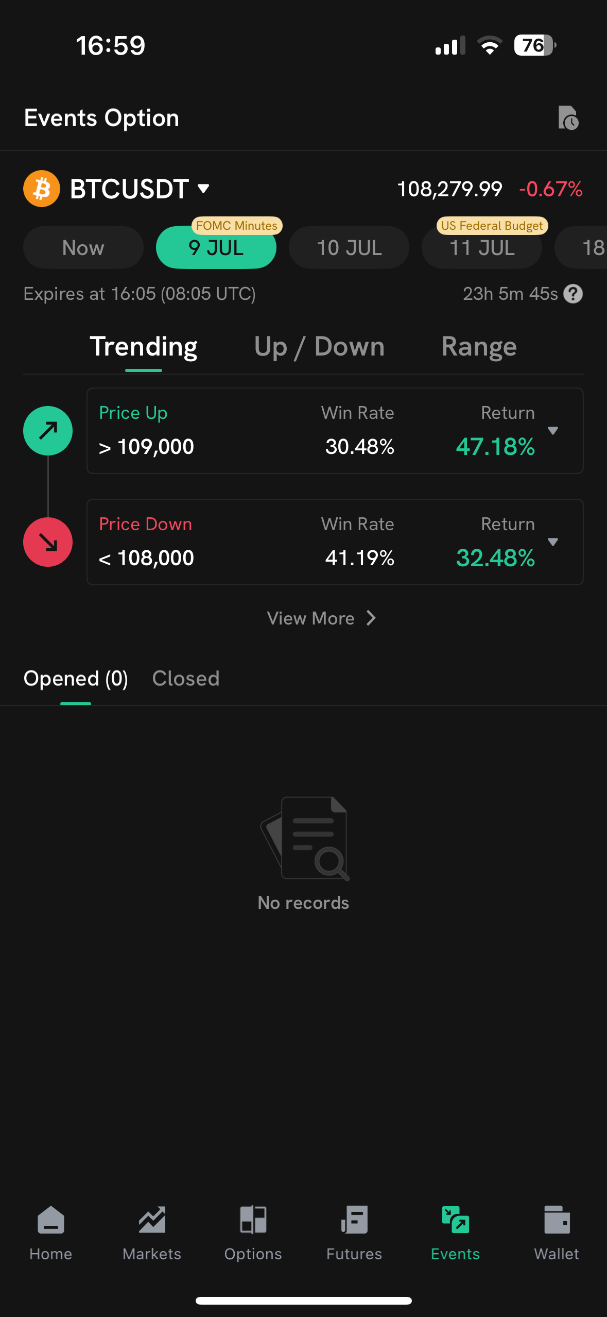Tap the red Price Down arrow icon
This screenshot has height=1317, width=607.
click(x=48, y=542)
